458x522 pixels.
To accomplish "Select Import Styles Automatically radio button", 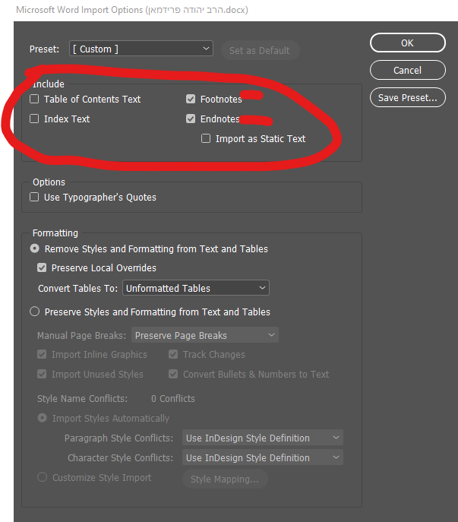I will 43,418.
